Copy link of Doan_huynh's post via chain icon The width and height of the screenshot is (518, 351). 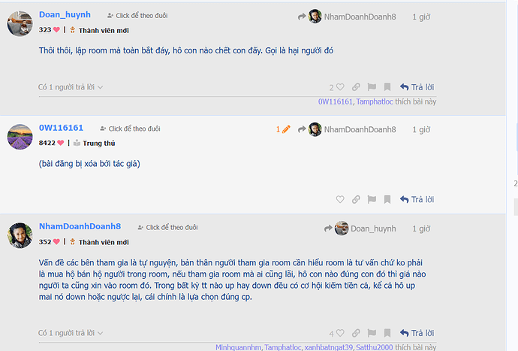tap(356, 87)
